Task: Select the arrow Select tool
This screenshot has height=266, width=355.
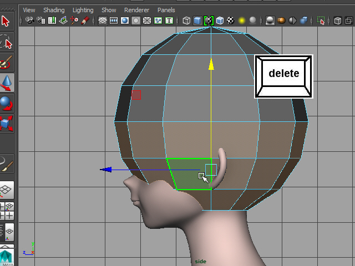Action: [6, 21]
